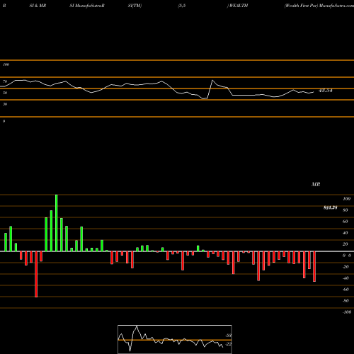The width and height of the screenshot is (354, 354).
Task: Click the 'SI & MR' header text
Action: (38, 6)
